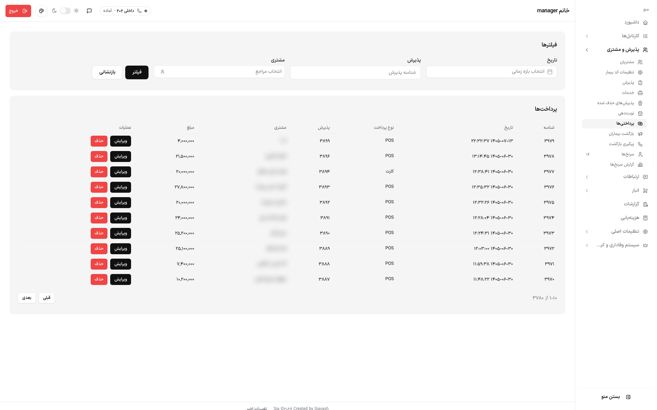Click the return follow-up phone icon

pos(640,144)
